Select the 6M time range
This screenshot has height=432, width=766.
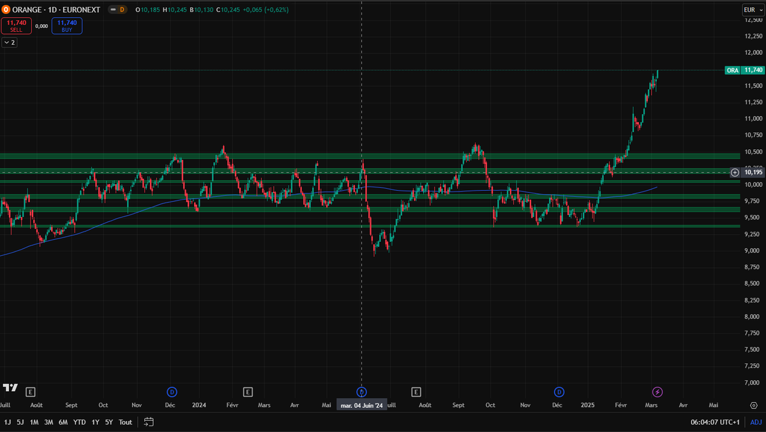(63, 422)
